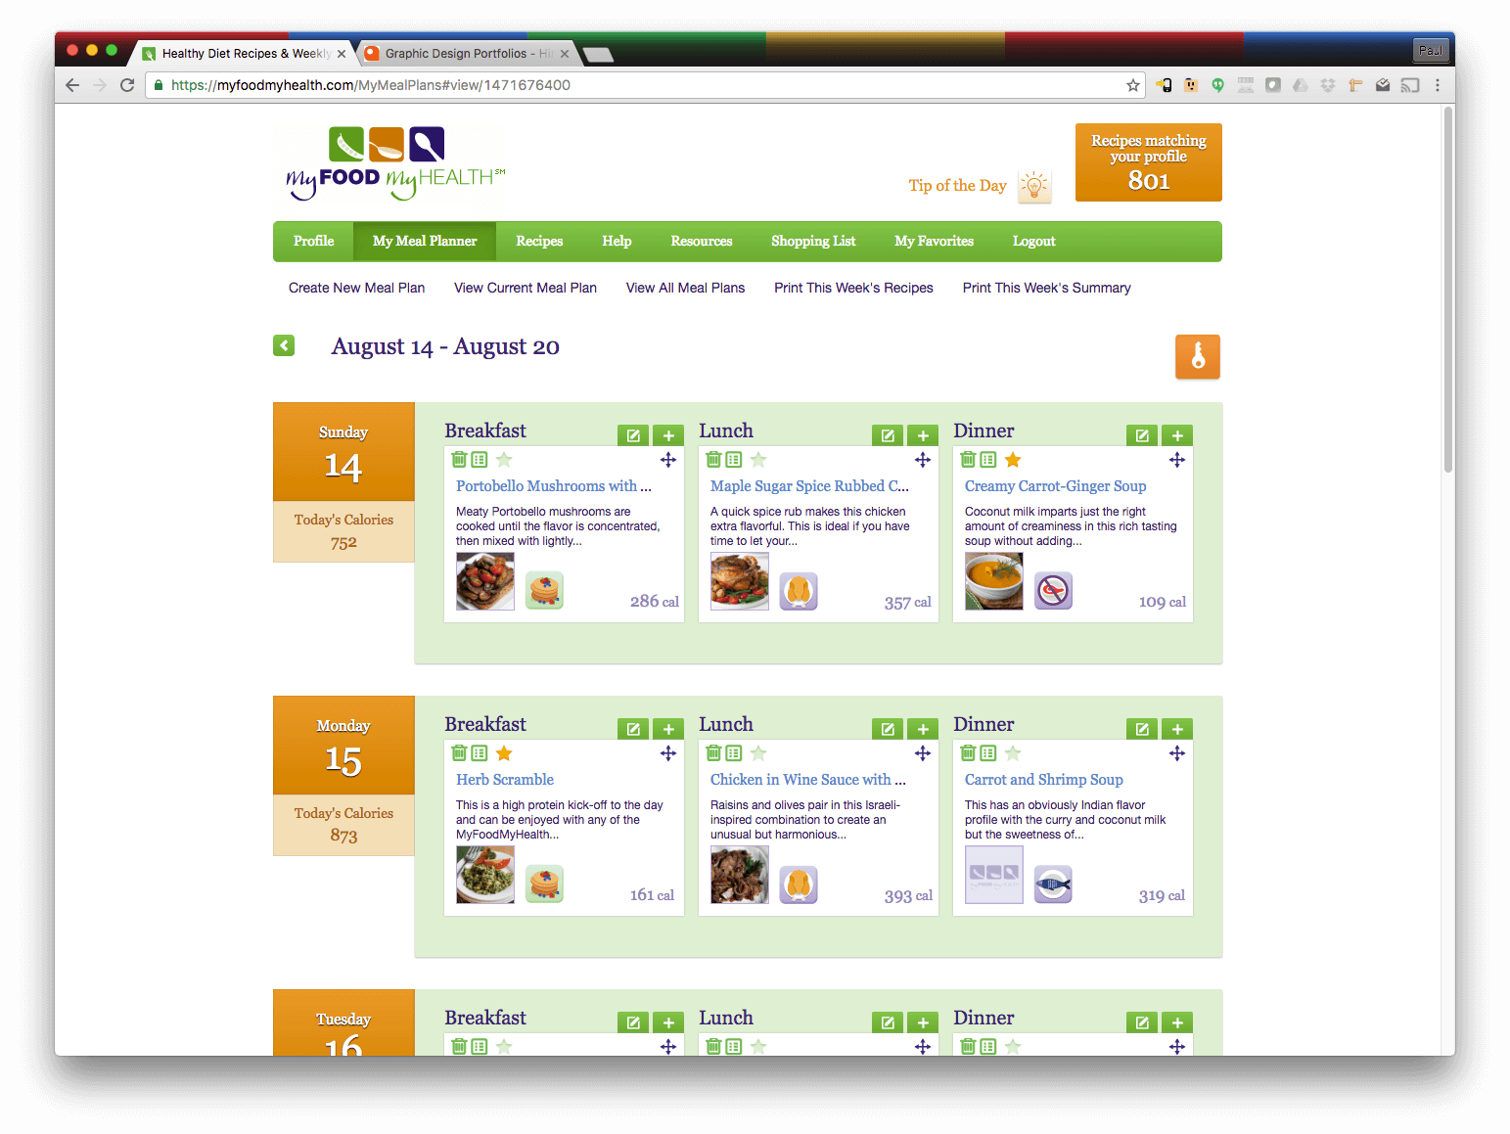Delete Herb Scramble recipe

[459, 752]
